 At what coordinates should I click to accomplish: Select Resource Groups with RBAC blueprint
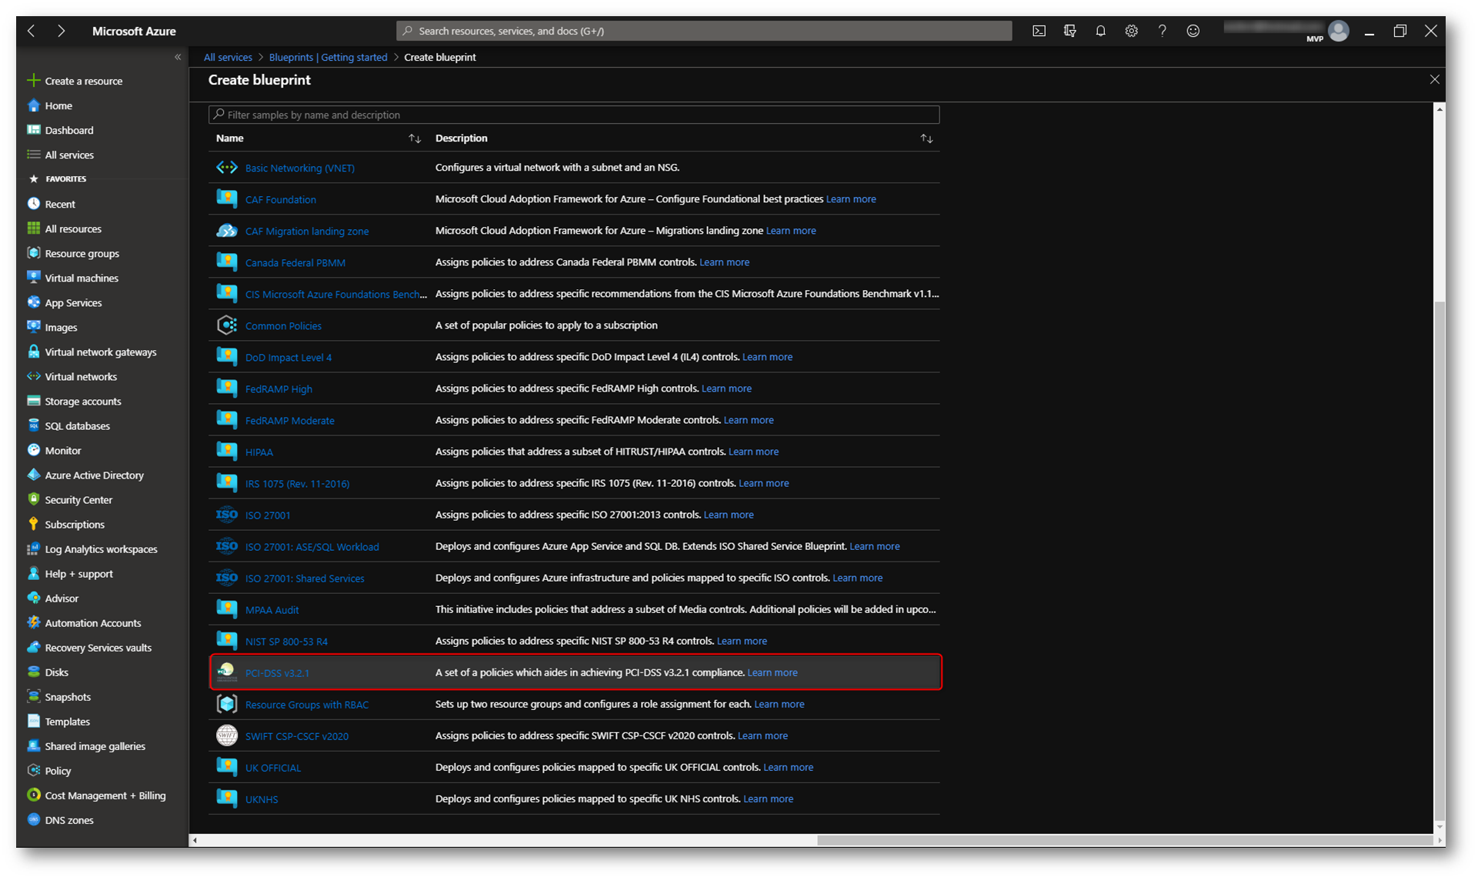point(307,705)
